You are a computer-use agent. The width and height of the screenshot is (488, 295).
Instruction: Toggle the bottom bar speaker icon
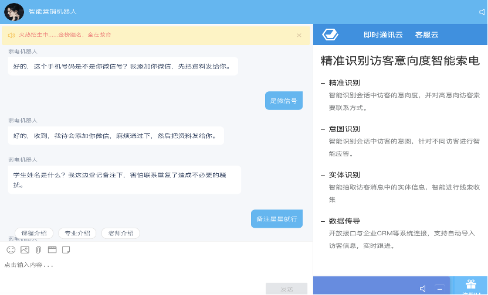coord(423,288)
